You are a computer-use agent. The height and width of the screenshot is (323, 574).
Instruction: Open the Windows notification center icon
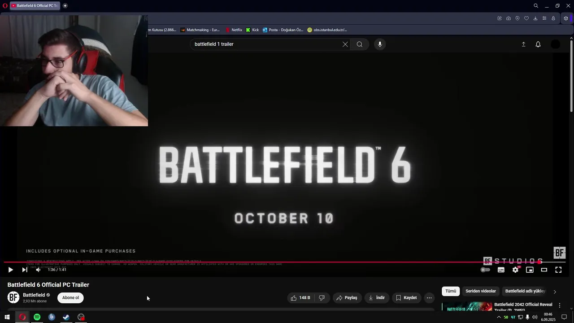coord(564,317)
